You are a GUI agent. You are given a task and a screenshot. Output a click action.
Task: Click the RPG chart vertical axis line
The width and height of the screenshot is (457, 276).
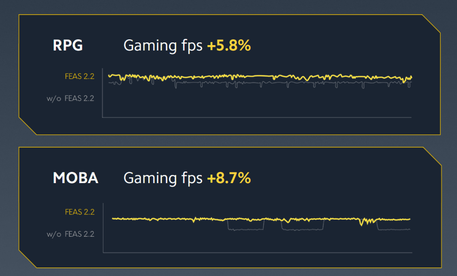[103, 94]
